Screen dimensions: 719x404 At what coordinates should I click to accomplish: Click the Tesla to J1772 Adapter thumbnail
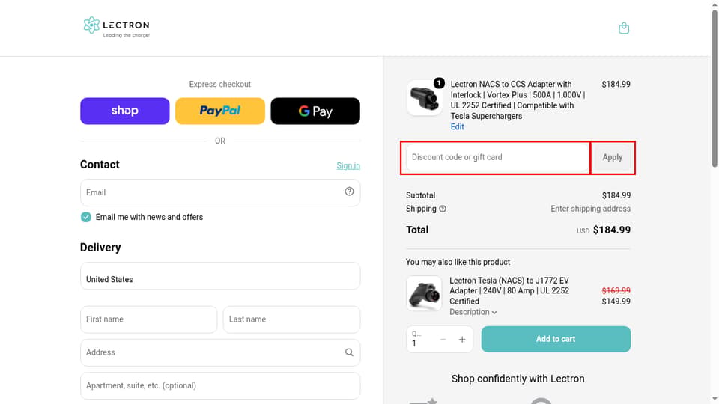(424, 293)
